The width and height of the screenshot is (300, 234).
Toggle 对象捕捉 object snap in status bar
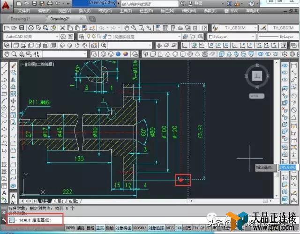123,228
